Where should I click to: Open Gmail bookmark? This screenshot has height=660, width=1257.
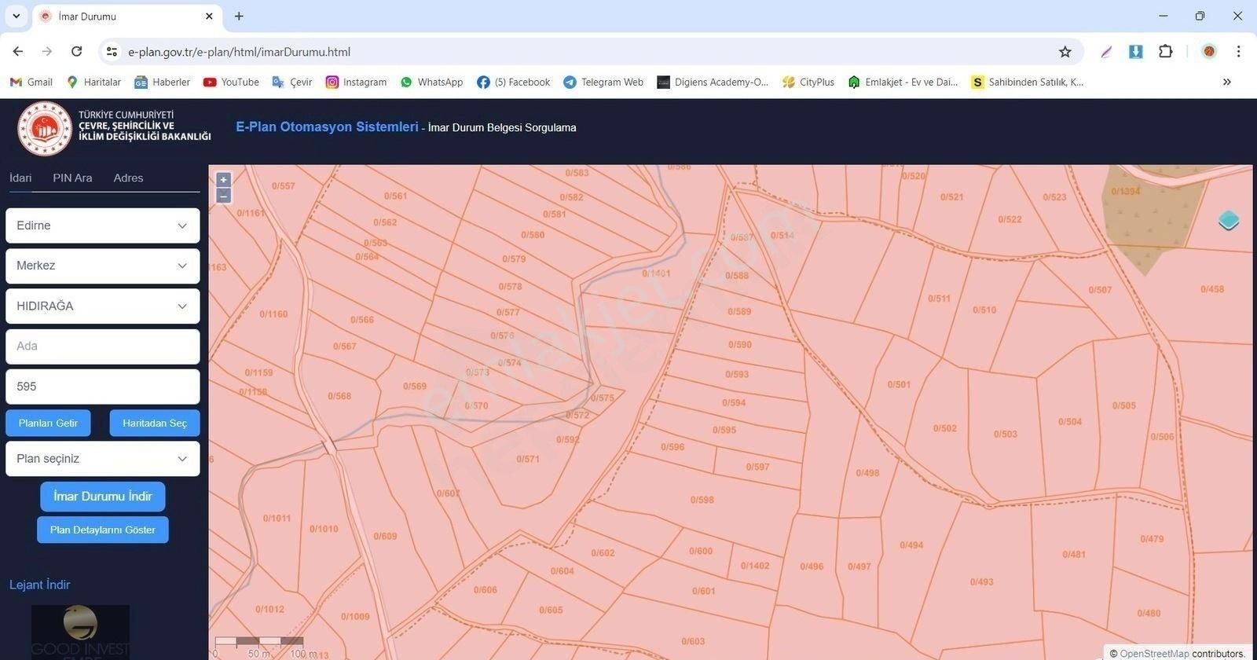[x=31, y=82]
